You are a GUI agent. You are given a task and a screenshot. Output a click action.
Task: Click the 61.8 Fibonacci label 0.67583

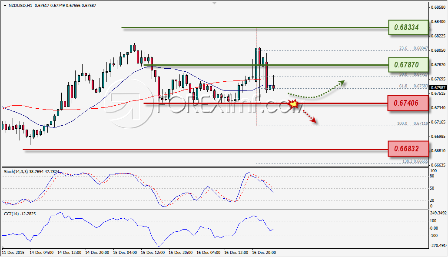413,86
